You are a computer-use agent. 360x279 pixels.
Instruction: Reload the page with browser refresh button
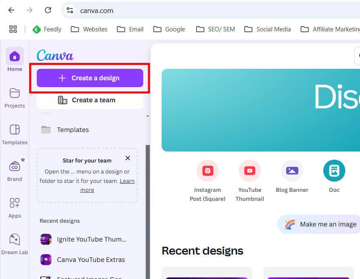pos(48,10)
